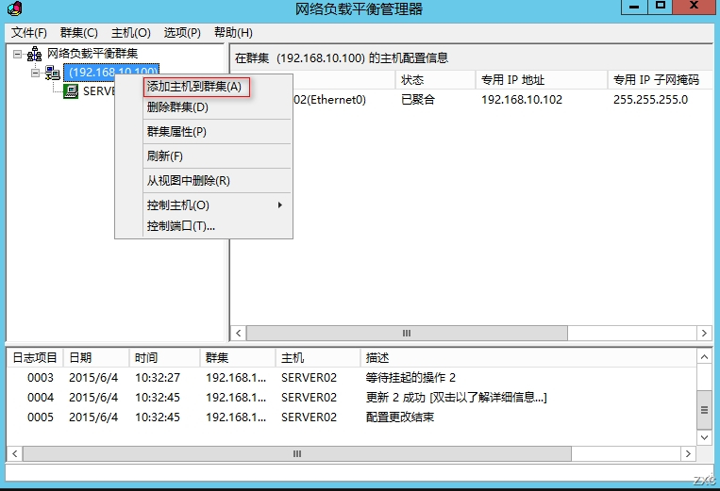Screen dimensions: 720x491
Task: Click the cluster icon beside (192.168.10.100)
Action: pos(52,73)
